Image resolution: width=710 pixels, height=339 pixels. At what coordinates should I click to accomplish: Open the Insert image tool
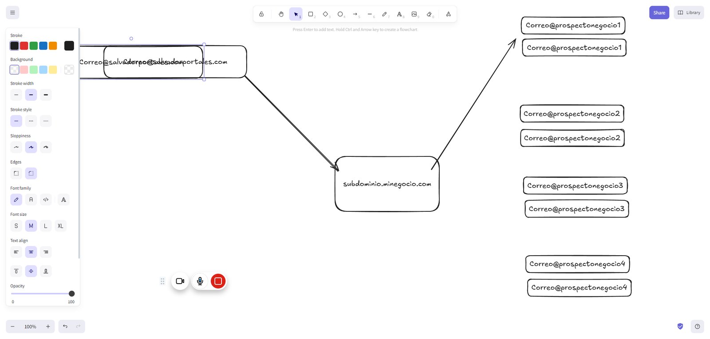414,14
